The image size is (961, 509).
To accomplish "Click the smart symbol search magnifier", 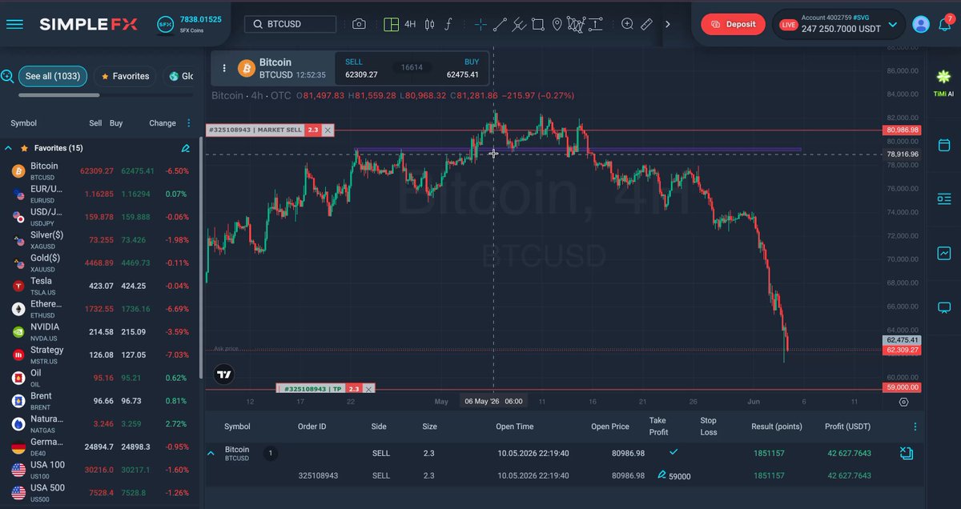I will 7,76.
